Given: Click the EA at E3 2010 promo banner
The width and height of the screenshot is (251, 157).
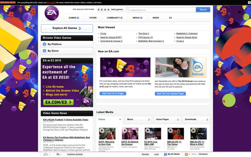Looking at the screenshot, I should click(67, 85).
